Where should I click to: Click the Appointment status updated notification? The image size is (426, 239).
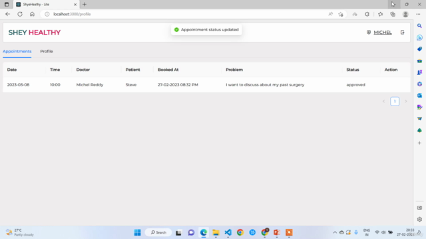click(x=206, y=29)
